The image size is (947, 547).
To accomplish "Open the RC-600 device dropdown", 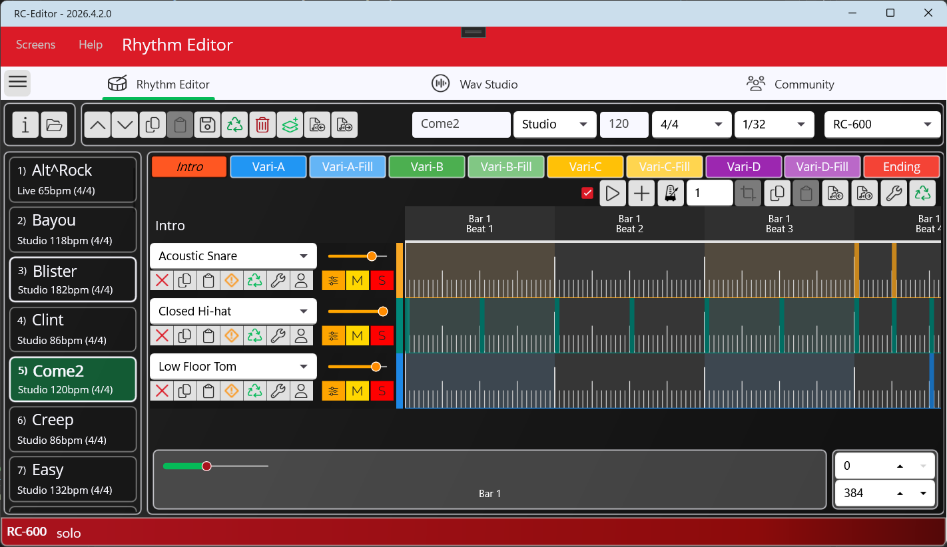I will click(882, 124).
